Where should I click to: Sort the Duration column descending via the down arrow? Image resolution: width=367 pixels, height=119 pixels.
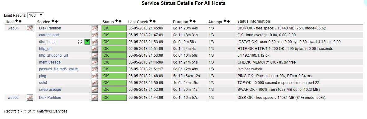(194, 21)
